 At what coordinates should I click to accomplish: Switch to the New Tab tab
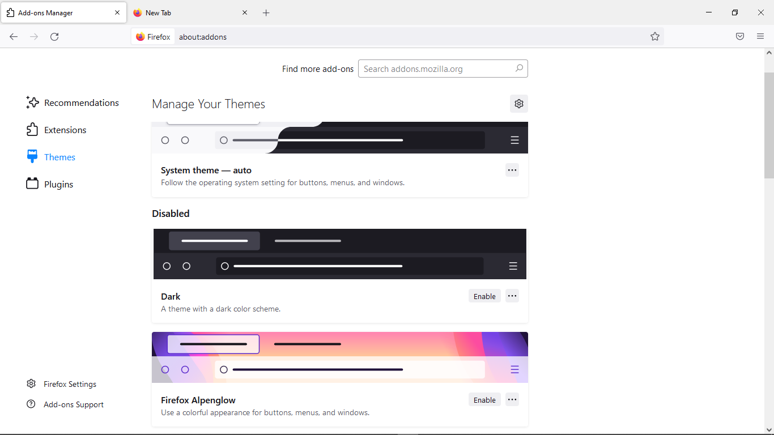191,12
